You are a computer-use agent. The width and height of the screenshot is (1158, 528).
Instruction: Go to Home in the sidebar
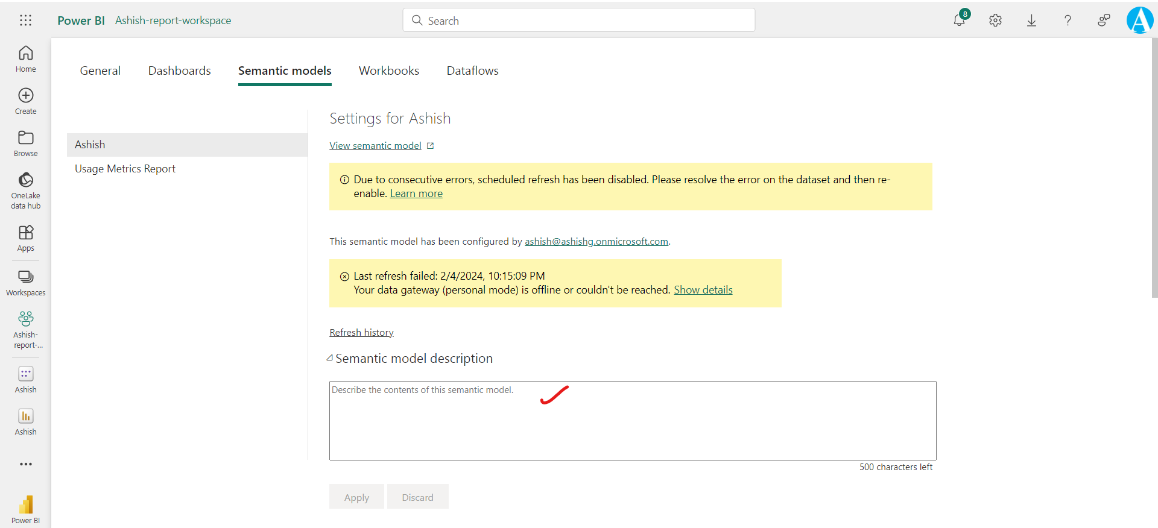[x=25, y=59]
